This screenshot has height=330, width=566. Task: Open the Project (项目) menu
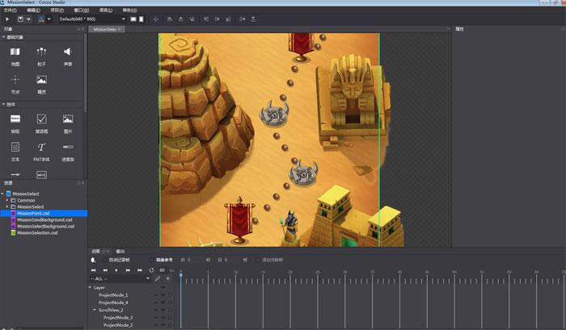coord(57,10)
